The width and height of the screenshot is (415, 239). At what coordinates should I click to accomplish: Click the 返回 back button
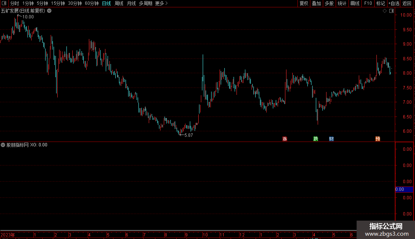407,3
